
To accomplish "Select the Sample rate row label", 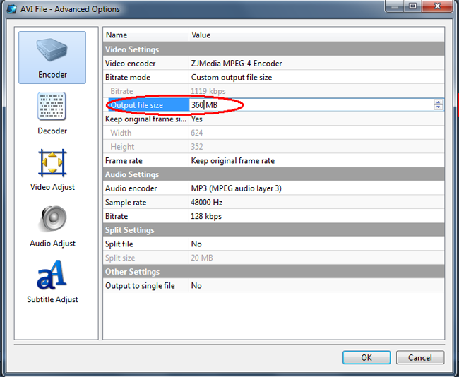I will 126,202.
